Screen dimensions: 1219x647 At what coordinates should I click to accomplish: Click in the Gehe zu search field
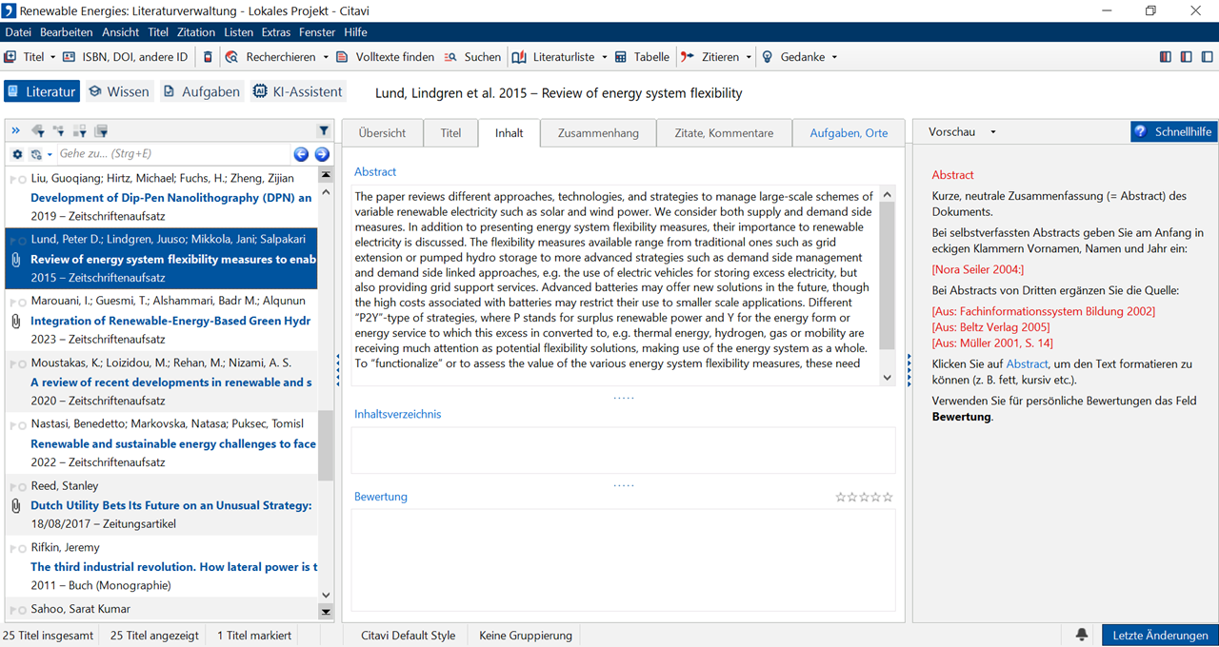[171, 154]
